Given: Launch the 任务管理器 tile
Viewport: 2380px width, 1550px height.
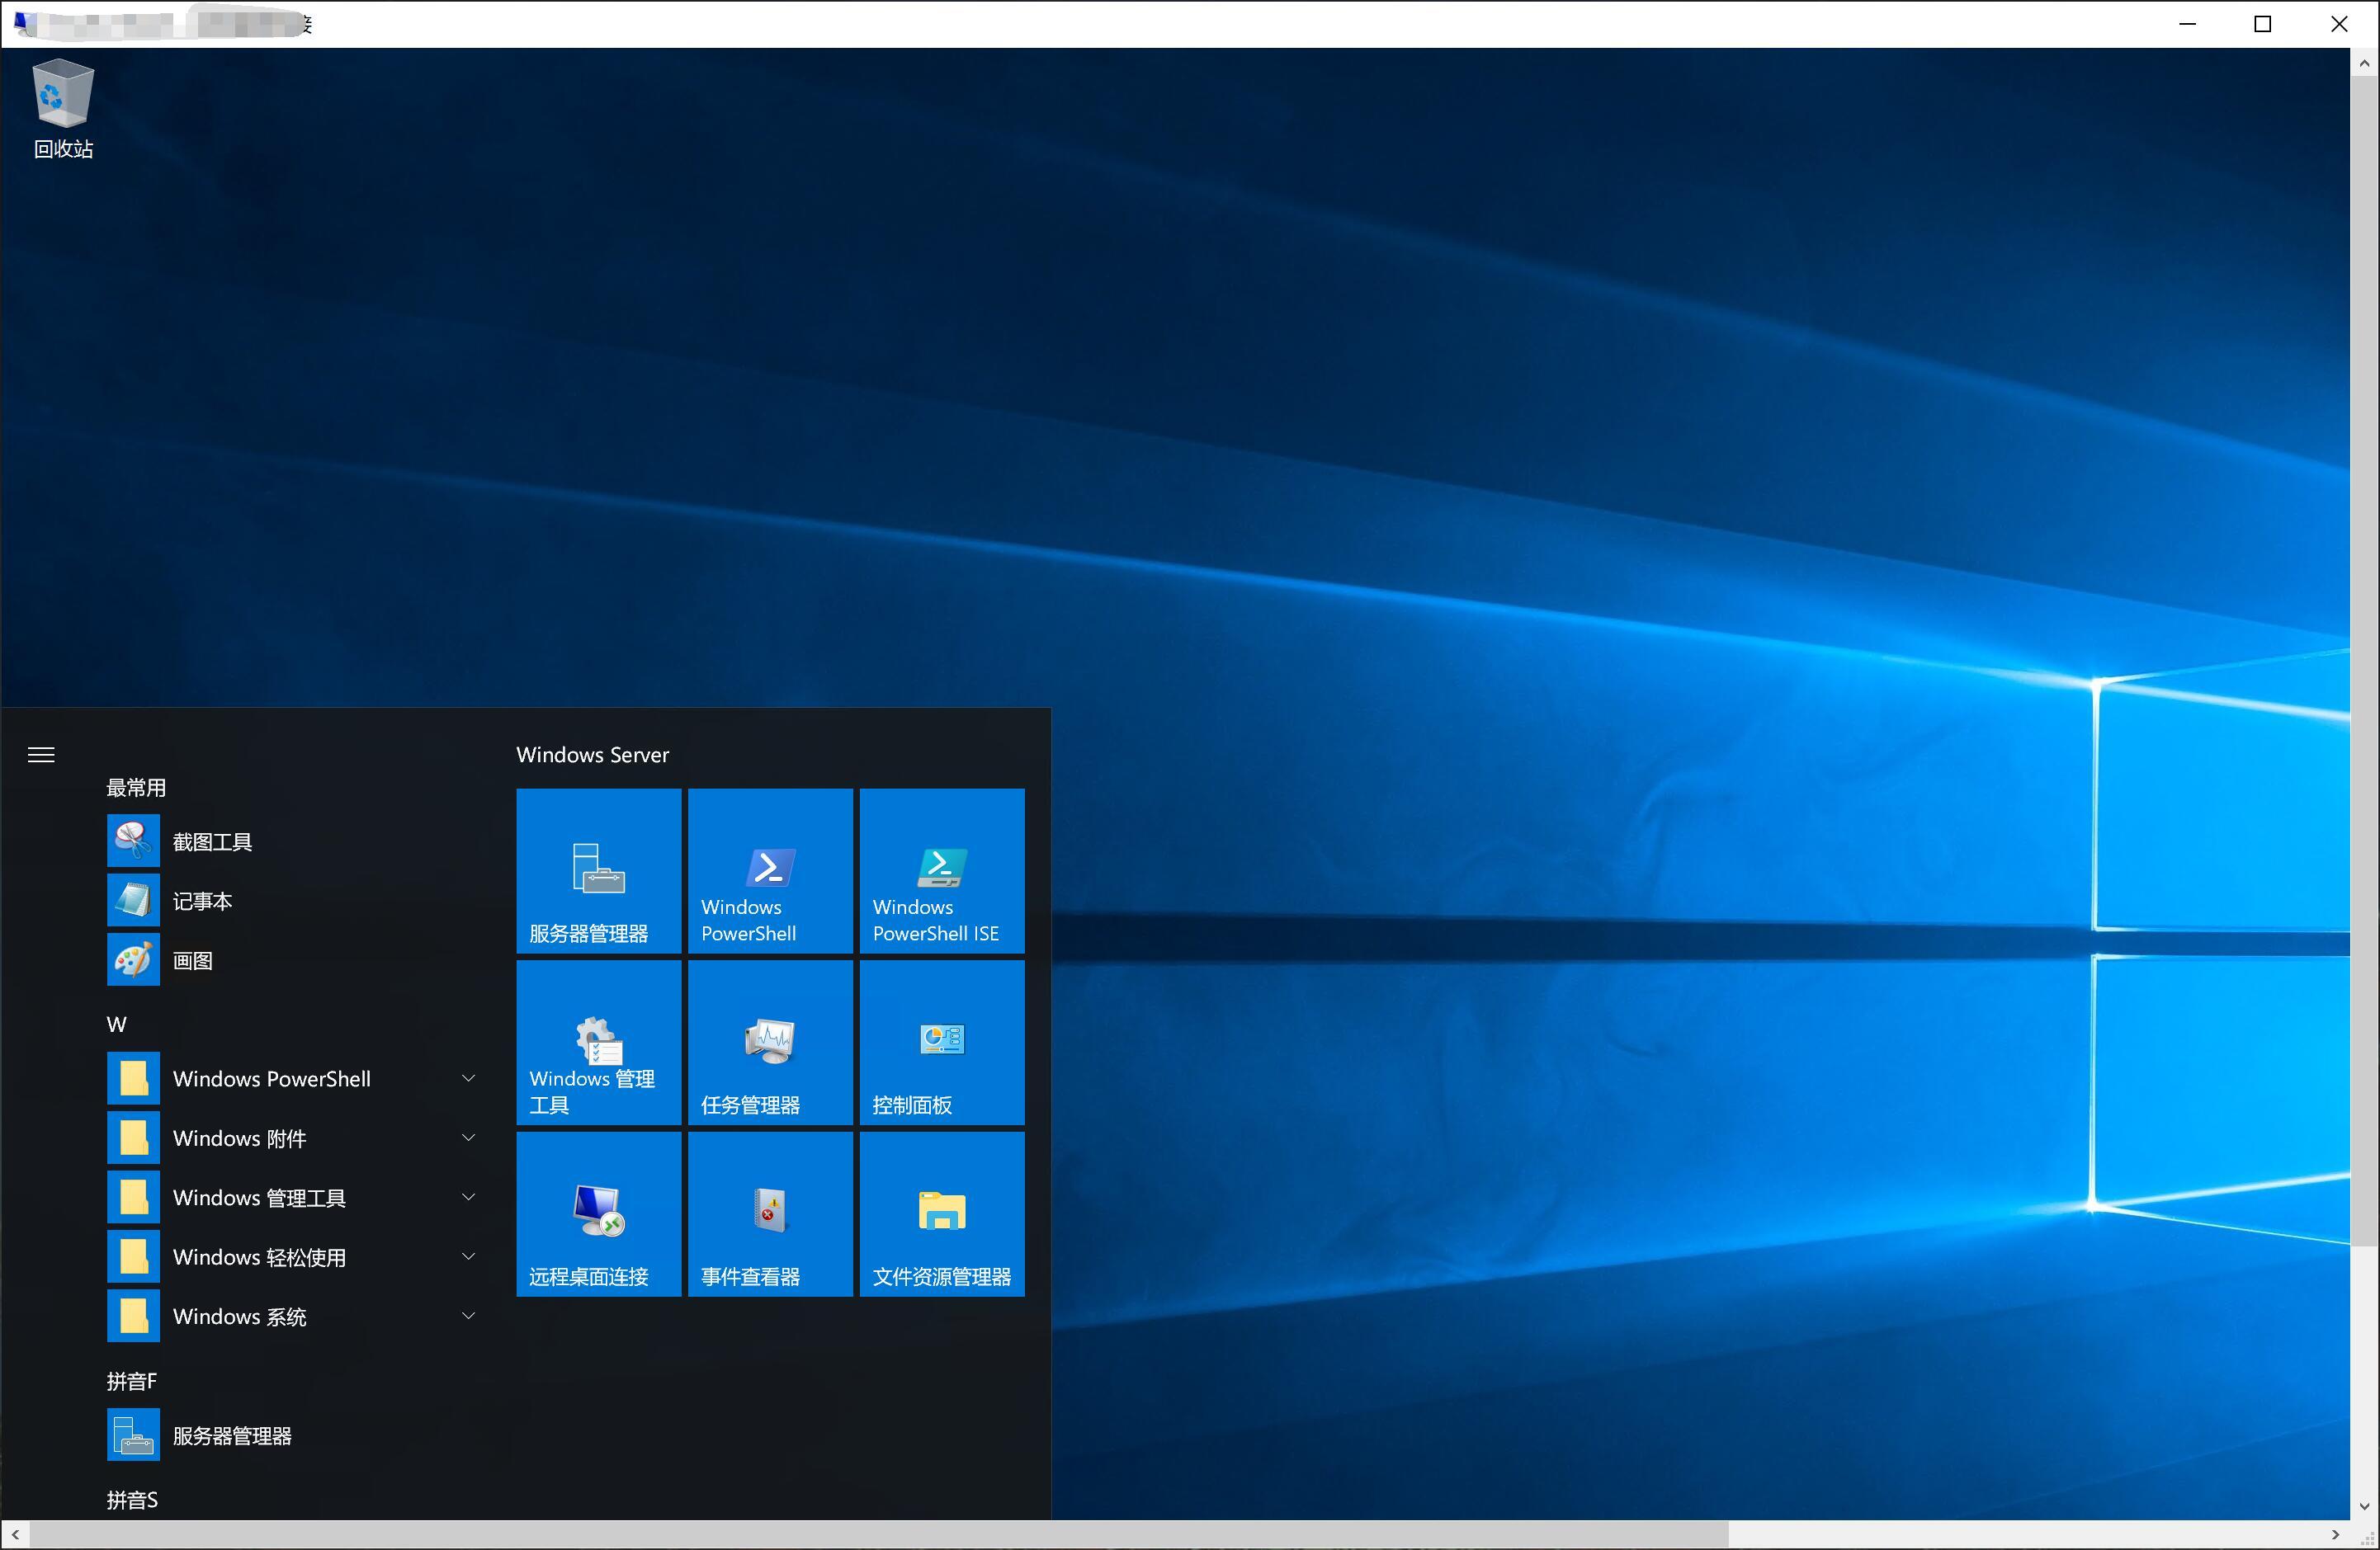Looking at the screenshot, I should tap(770, 1043).
